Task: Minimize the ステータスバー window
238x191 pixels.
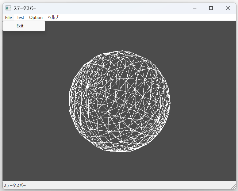Action: [195, 8]
